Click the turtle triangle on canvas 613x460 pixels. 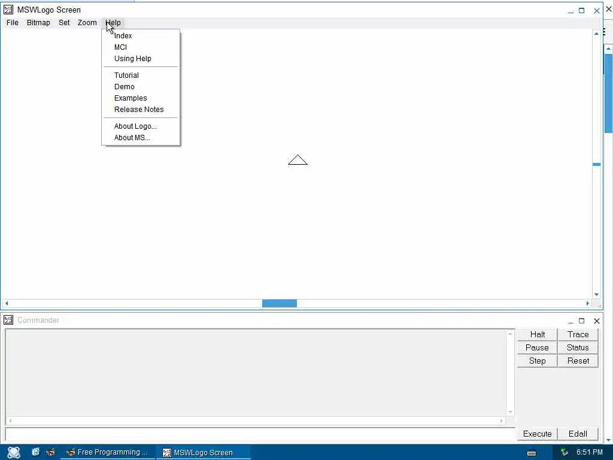(298, 160)
